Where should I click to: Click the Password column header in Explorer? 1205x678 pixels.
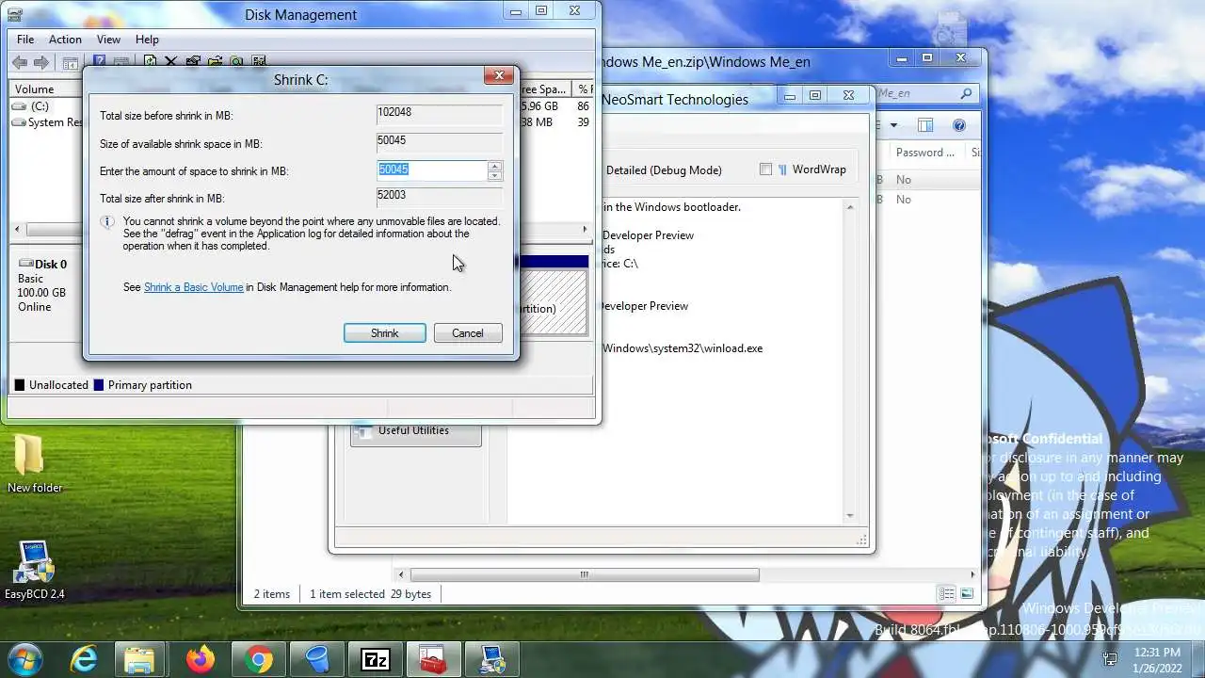927,153
